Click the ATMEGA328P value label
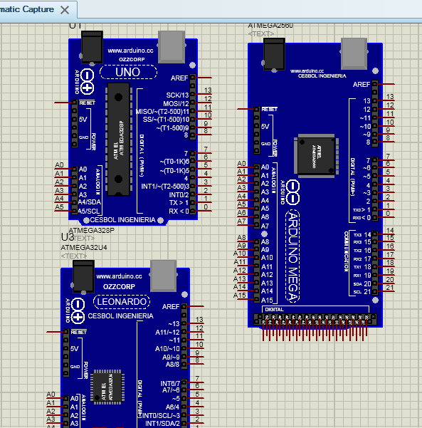This screenshot has height=428, width=422. click(91, 230)
